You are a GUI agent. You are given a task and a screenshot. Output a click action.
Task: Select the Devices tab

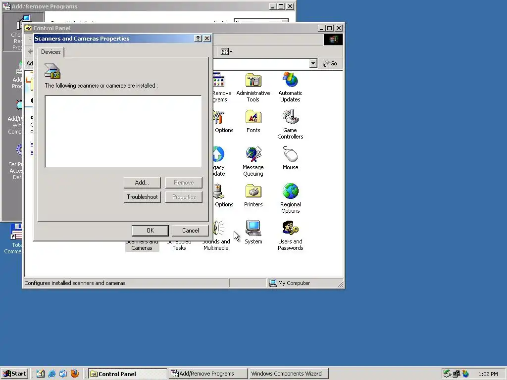(x=51, y=52)
